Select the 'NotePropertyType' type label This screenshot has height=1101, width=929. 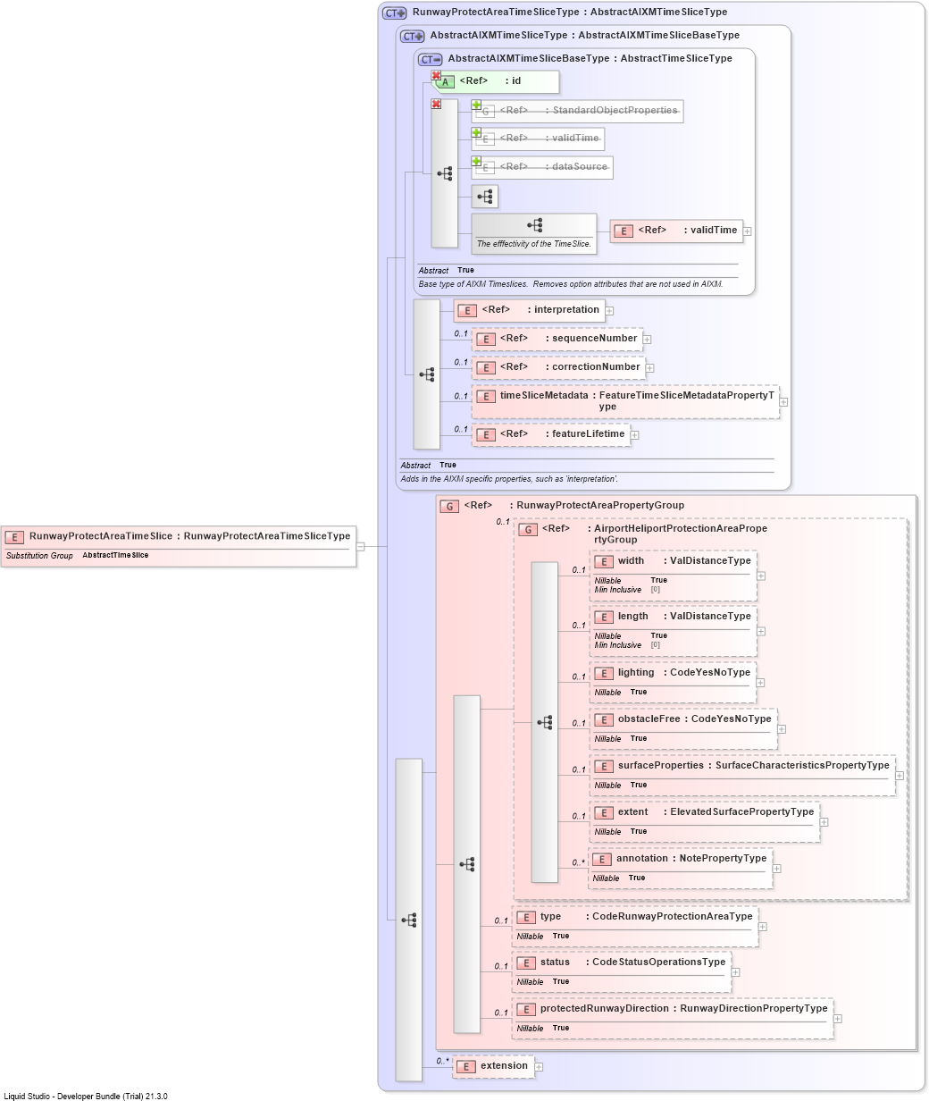click(723, 859)
